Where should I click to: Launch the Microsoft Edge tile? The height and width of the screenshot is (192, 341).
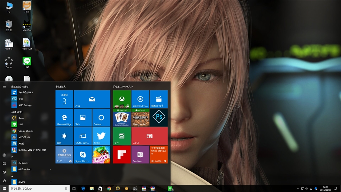(64, 118)
